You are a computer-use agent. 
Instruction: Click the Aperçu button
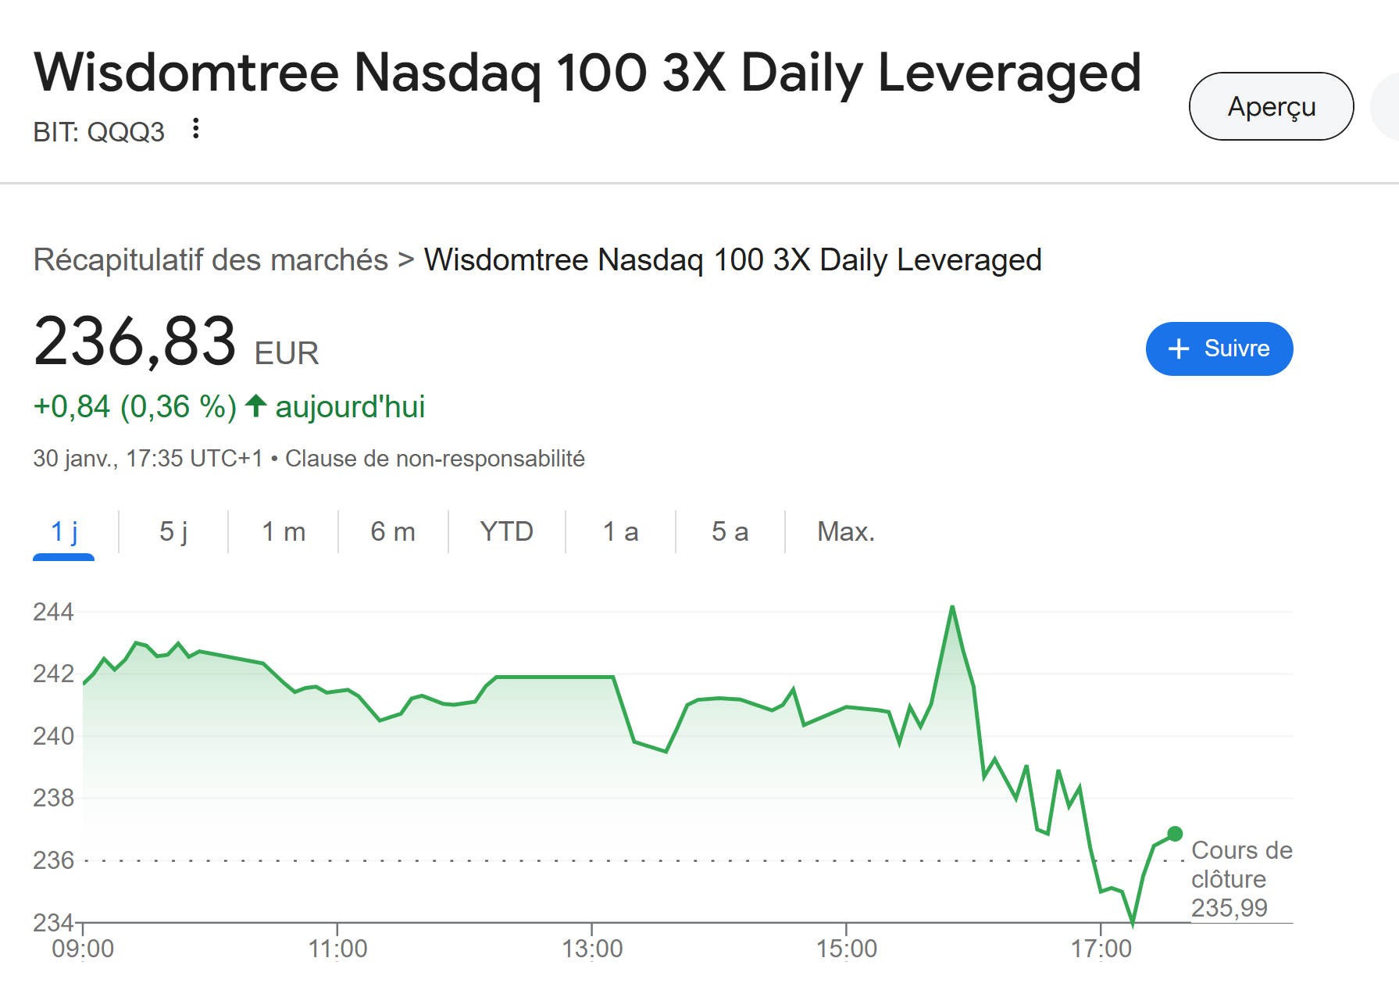click(1271, 106)
